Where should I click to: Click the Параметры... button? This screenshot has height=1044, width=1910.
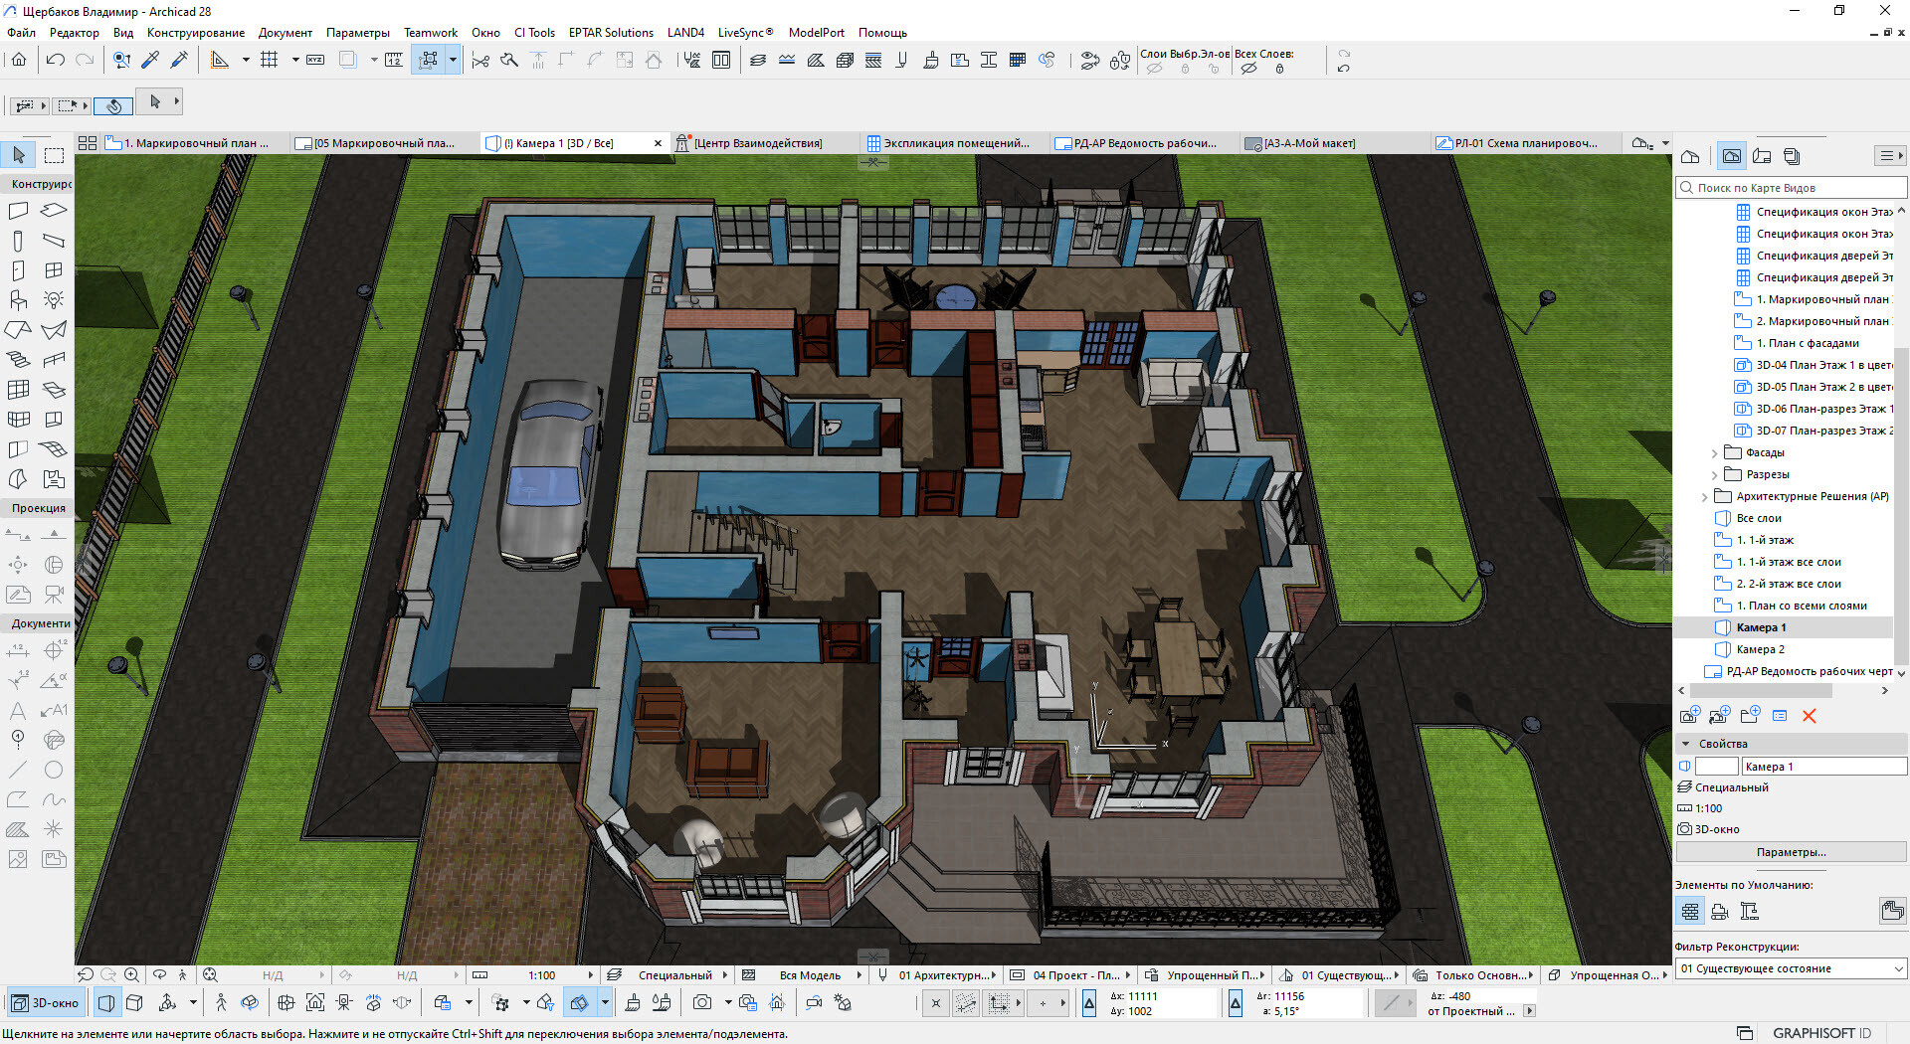(x=1790, y=852)
